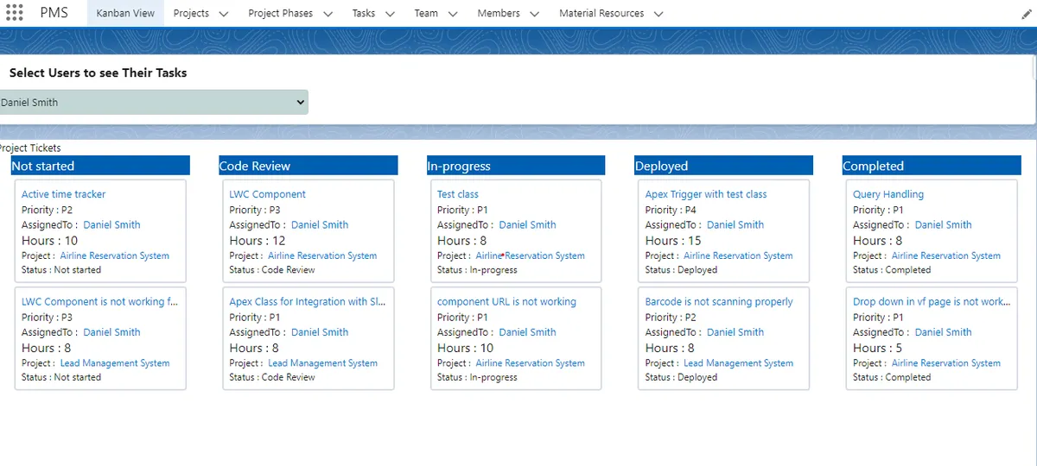Open Apex Class for Integration ticket

[x=307, y=302]
